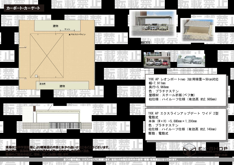Click the copyright notice starting 全ての著作権は
Screen dimensions: 234x165
[121, 159]
